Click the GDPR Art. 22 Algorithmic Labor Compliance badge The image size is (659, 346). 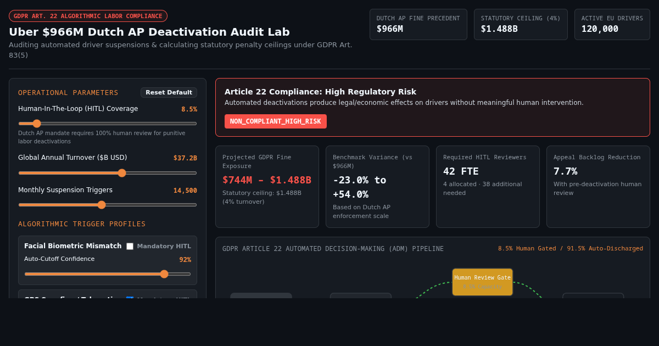pyautogui.click(x=88, y=16)
